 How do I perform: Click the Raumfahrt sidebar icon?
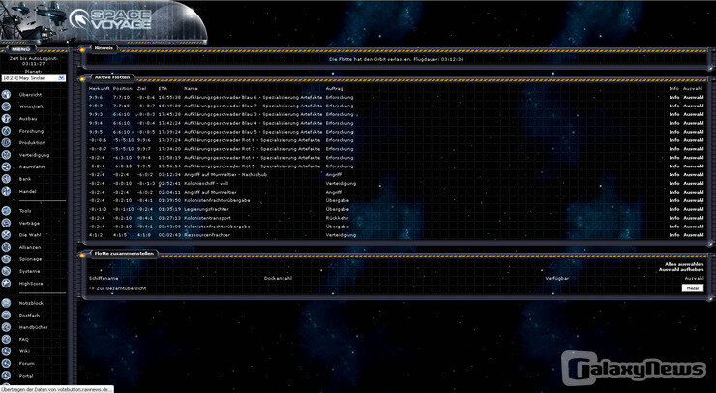tap(6, 166)
